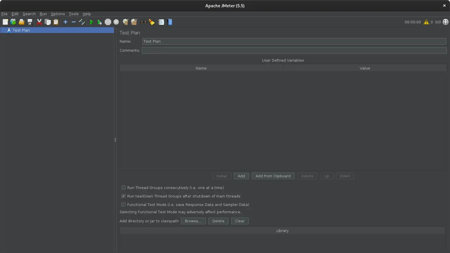The image size is (450, 253).
Task: Click the Clear results broom icon
Action: point(126,22)
